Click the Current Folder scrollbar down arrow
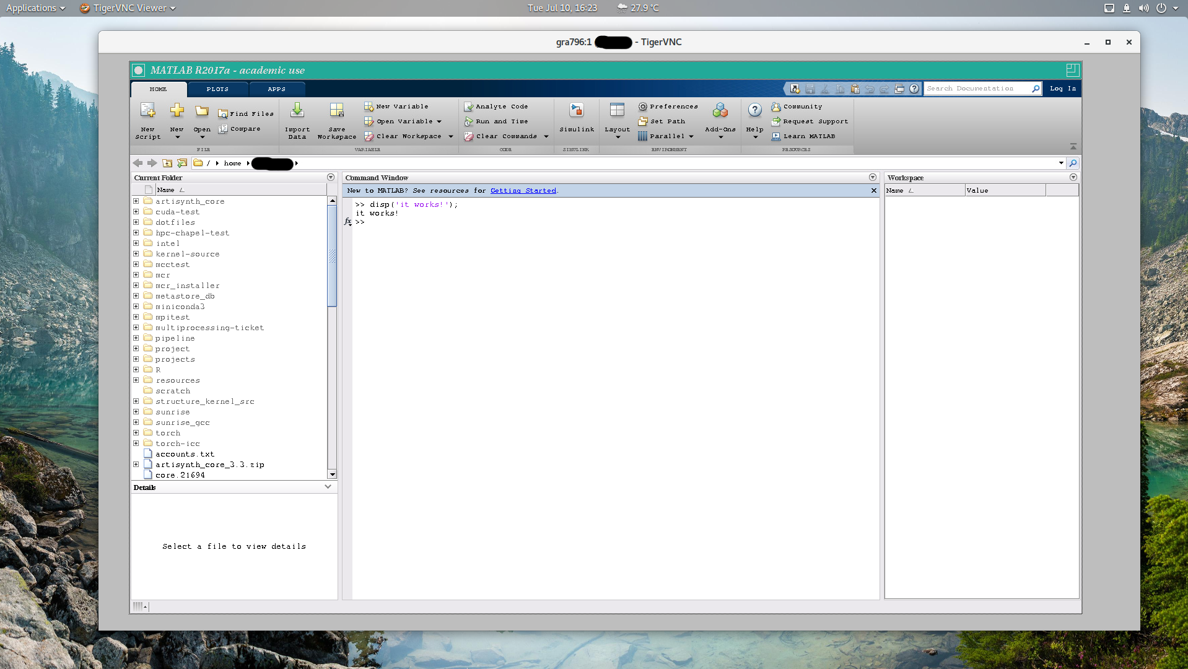The height and width of the screenshot is (669, 1188). click(333, 474)
